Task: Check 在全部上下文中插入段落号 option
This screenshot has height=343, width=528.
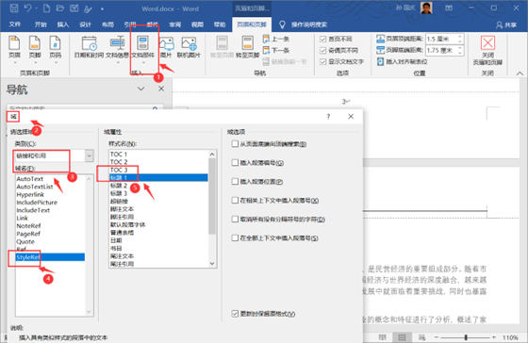Action: click(235, 238)
